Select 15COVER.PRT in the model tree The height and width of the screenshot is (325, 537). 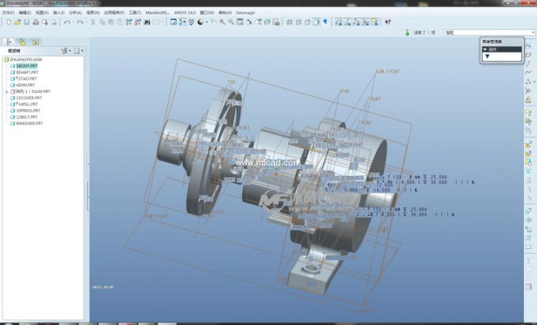click(x=29, y=98)
